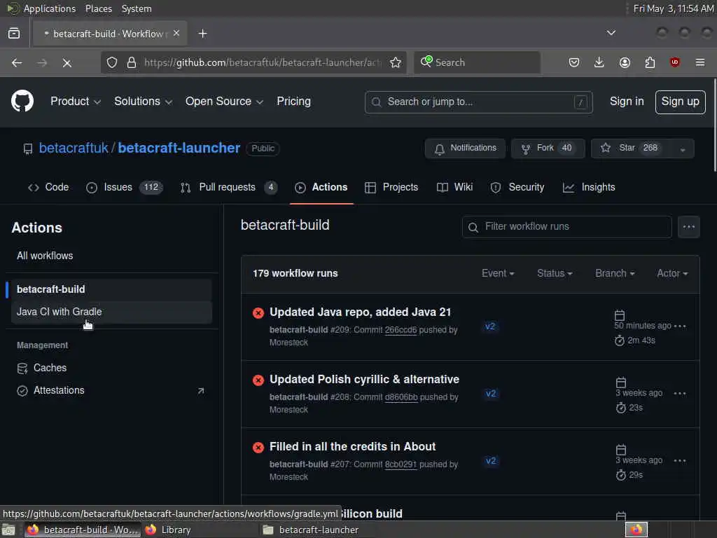
Task: Open workflow options three-dot menu
Action: (689, 226)
